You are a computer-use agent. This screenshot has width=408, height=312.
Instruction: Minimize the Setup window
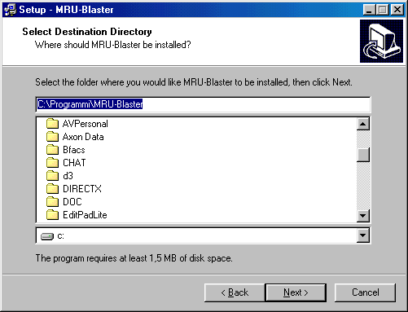pos(369,10)
